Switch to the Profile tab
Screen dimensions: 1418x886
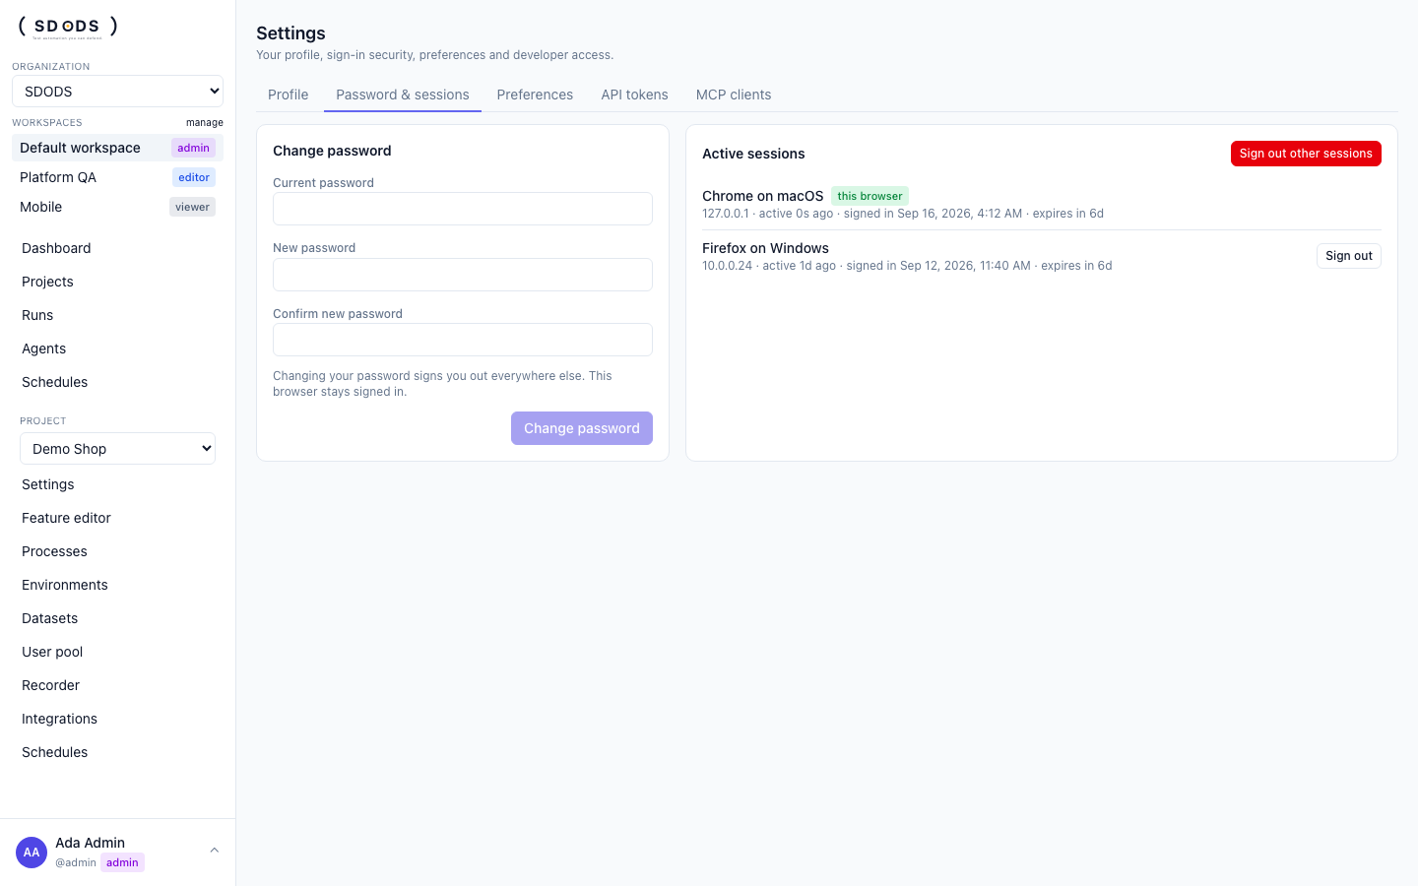(288, 95)
